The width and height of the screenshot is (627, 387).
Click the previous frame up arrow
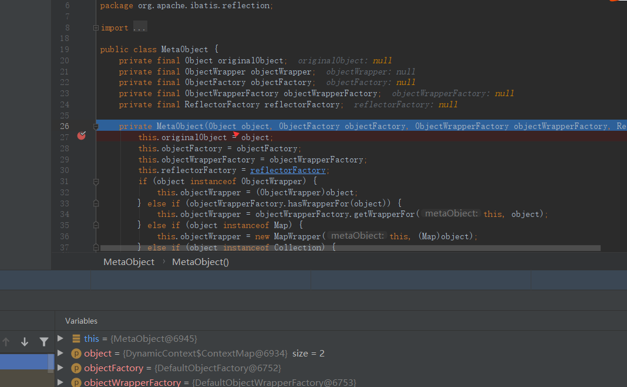click(6, 342)
